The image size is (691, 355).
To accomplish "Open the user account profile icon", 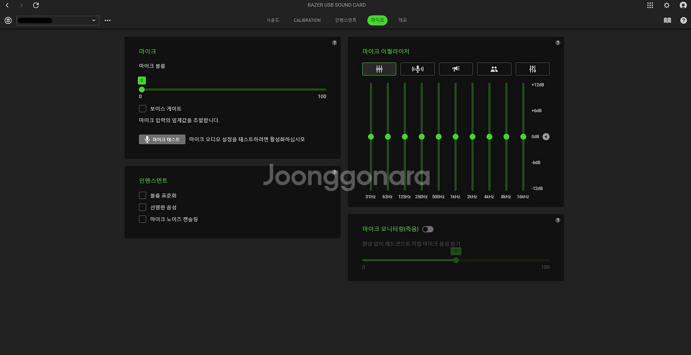I will [x=683, y=5].
